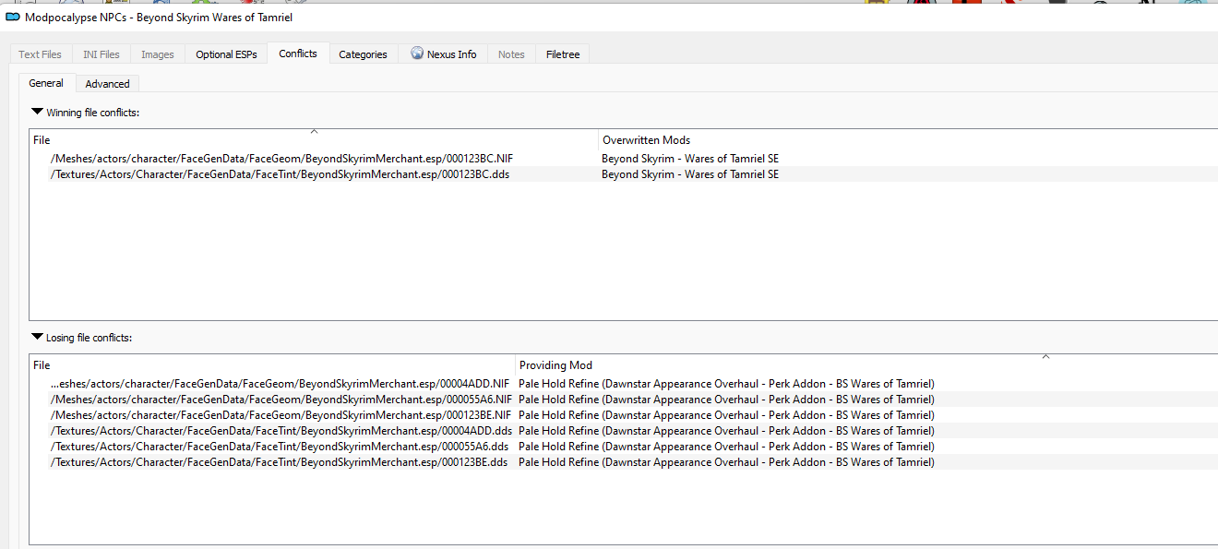
Task: Open the Filetree tab
Action: tap(563, 54)
